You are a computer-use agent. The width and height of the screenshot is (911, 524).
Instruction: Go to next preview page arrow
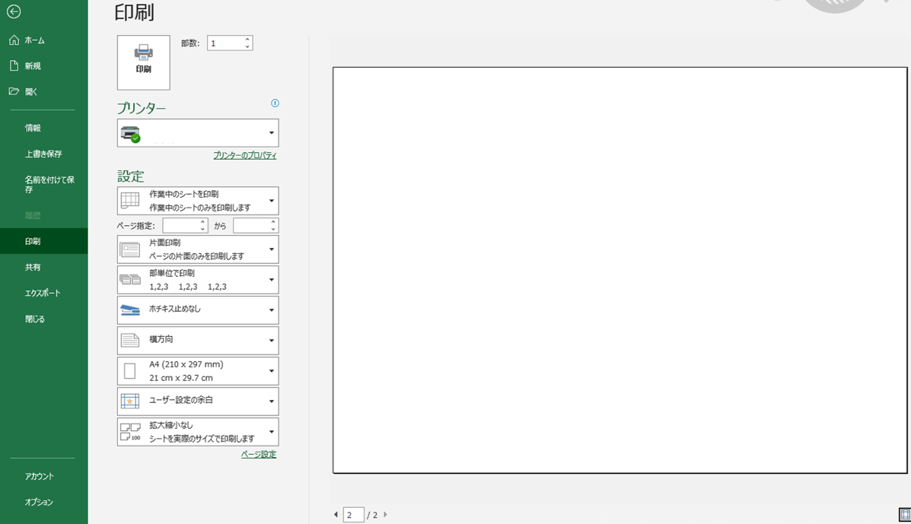(x=385, y=515)
